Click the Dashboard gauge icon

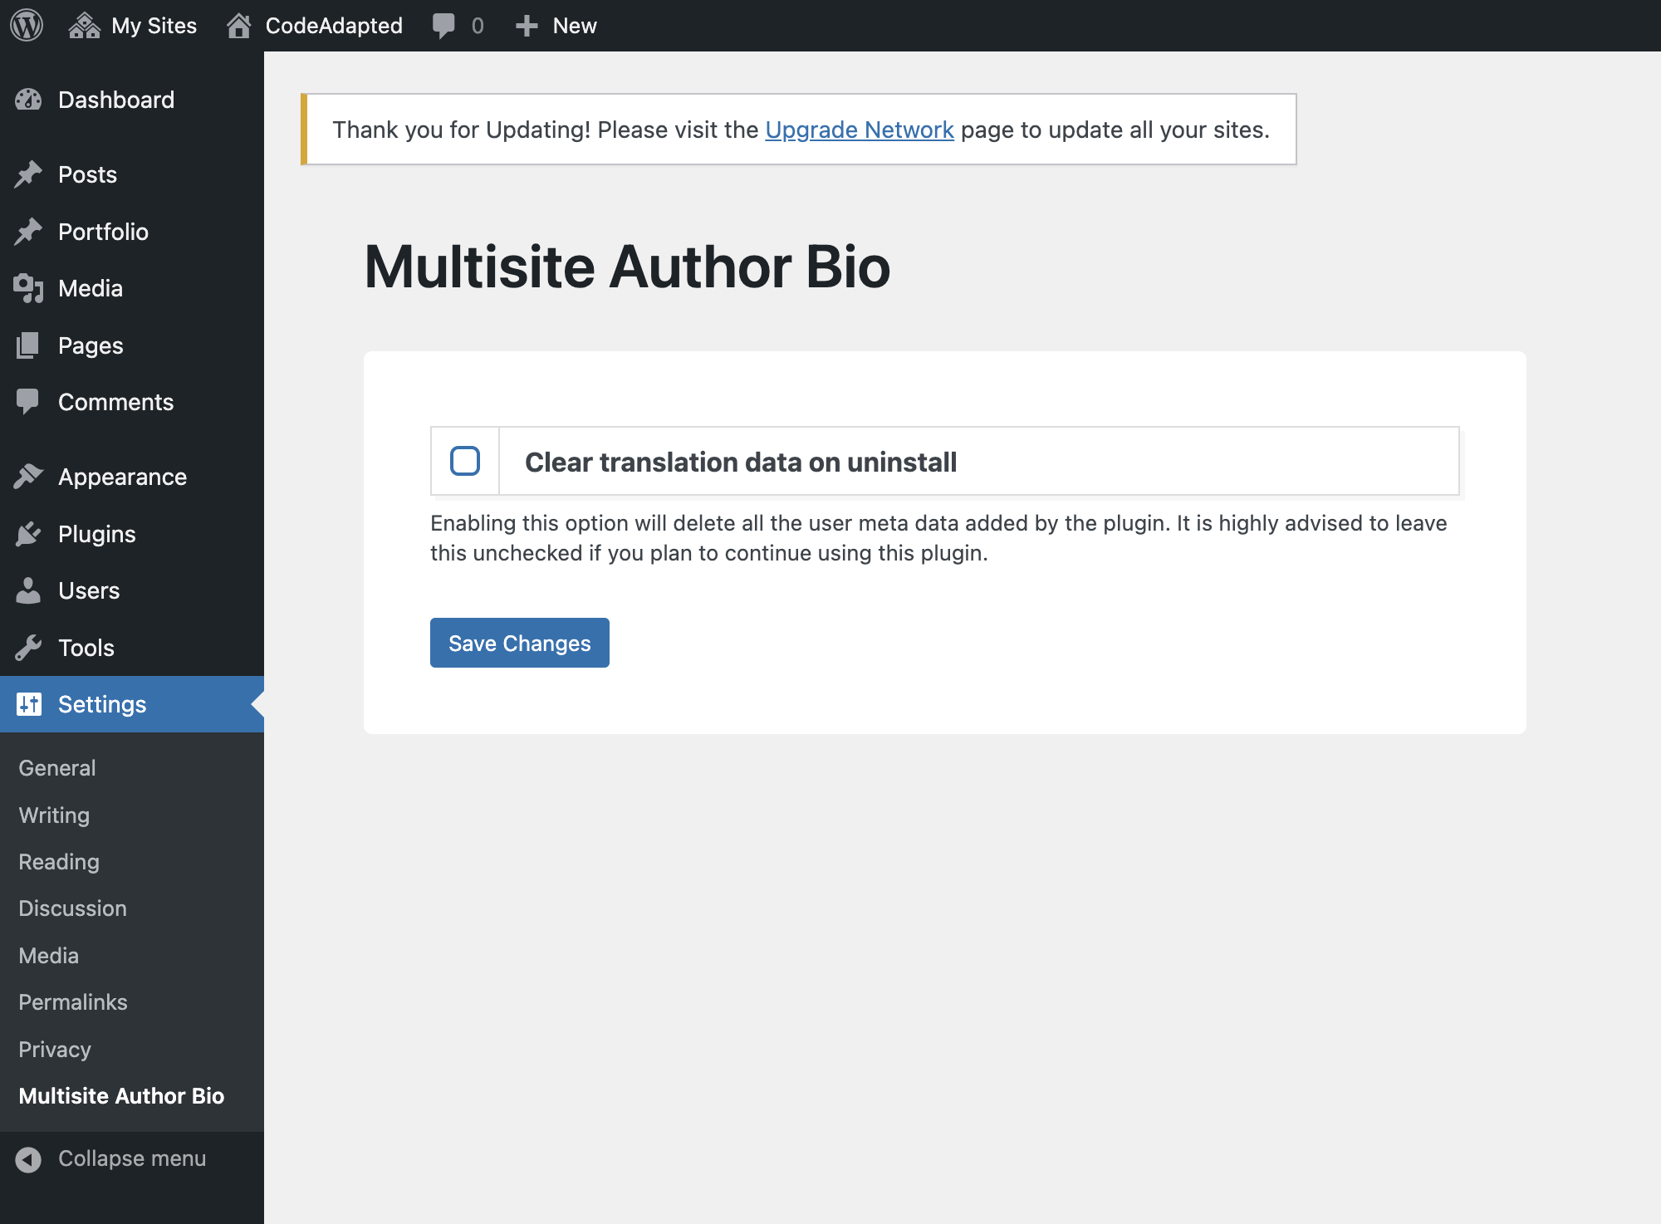coord(28,100)
